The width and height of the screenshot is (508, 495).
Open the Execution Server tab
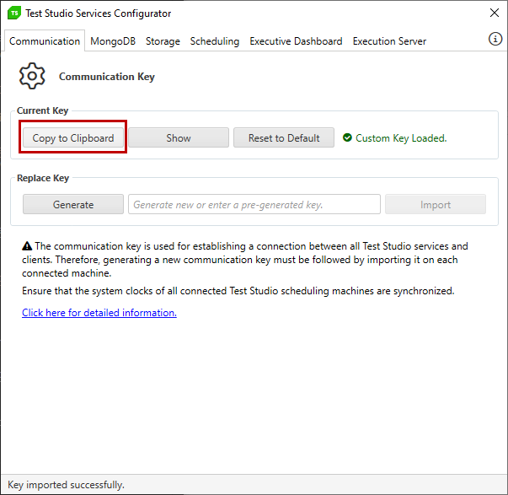click(389, 41)
